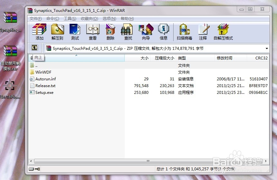The height and width of the screenshot is (180, 277).
Task: Open the 选项(N) menu
Action: click(x=110, y=19)
